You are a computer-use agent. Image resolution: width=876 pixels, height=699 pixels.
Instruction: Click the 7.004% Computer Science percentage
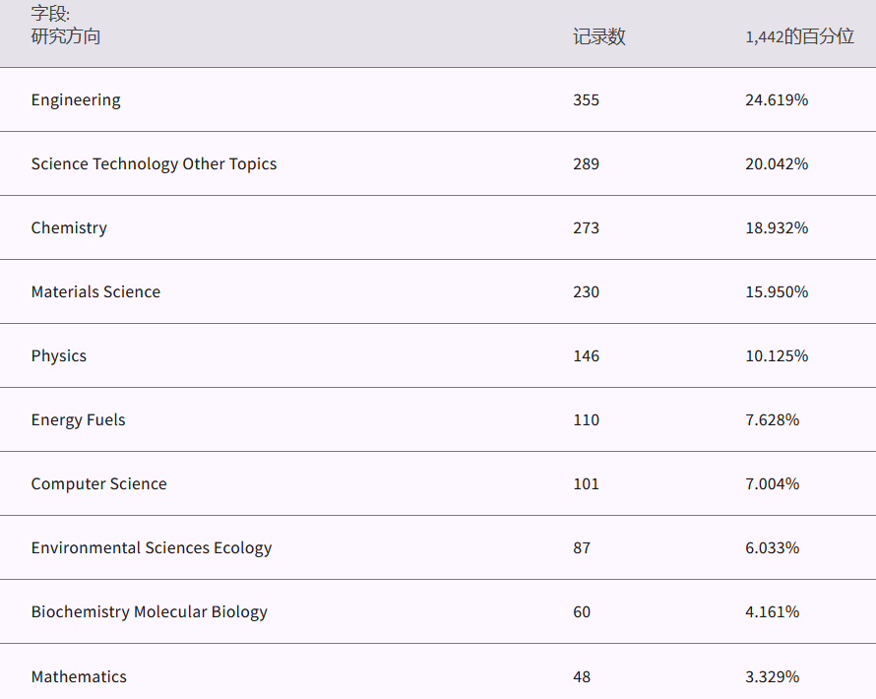(x=773, y=484)
